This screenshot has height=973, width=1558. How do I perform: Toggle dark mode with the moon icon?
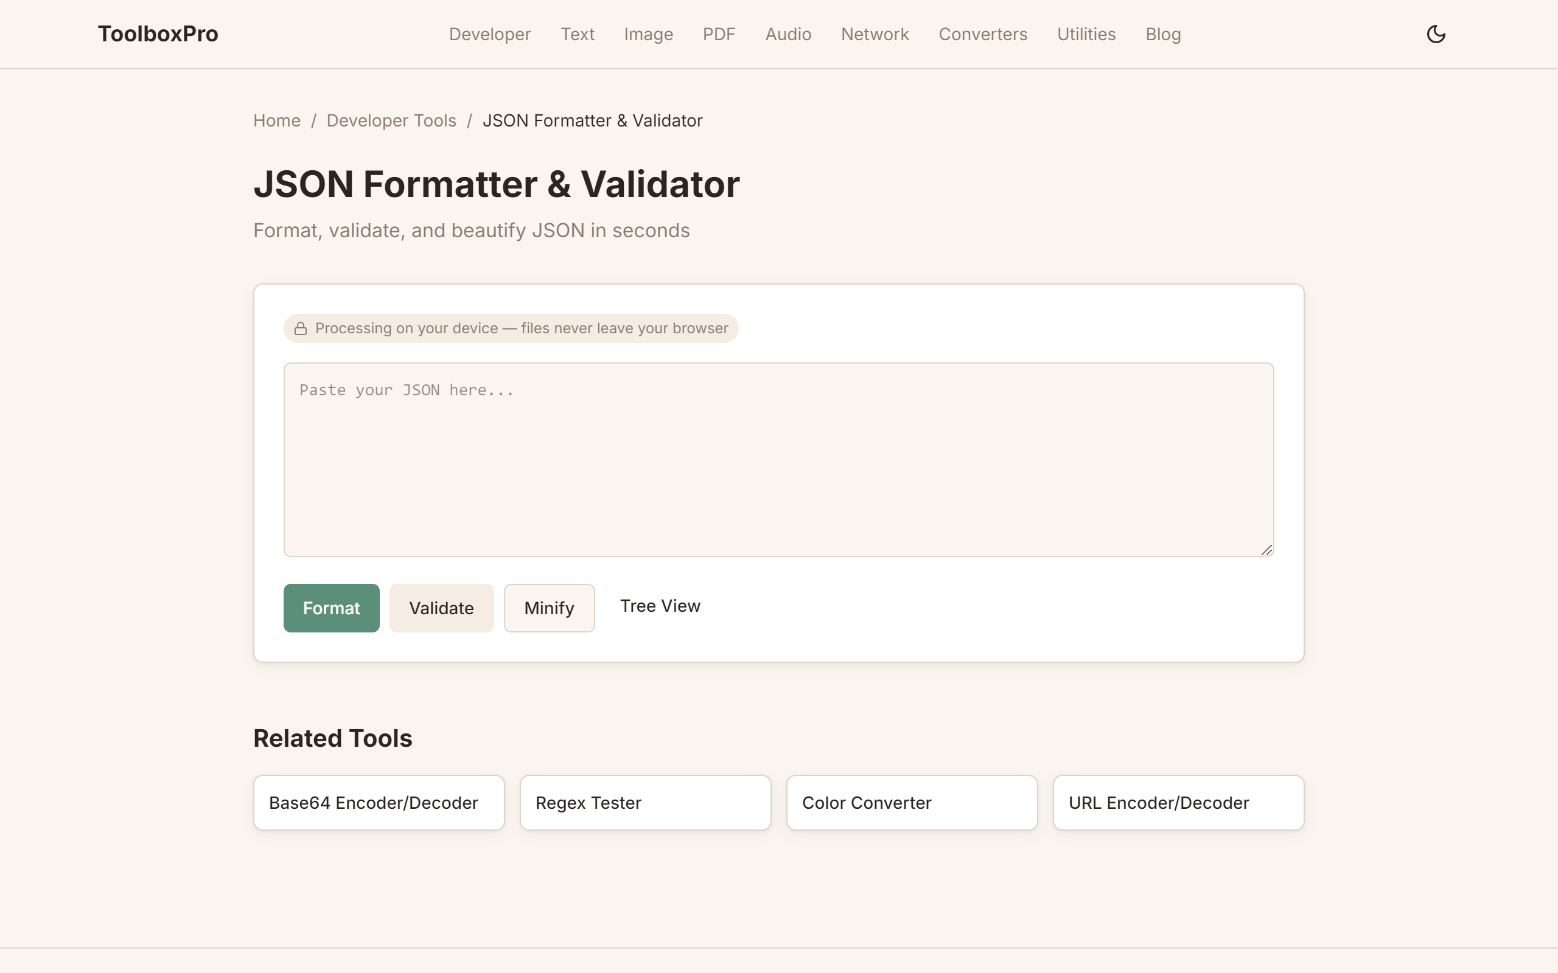tap(1436, 34)
